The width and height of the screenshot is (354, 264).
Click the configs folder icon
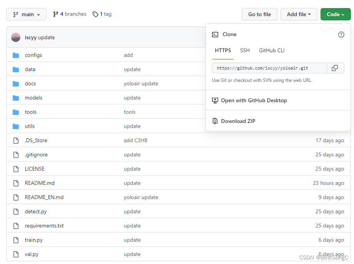(16, 55)
